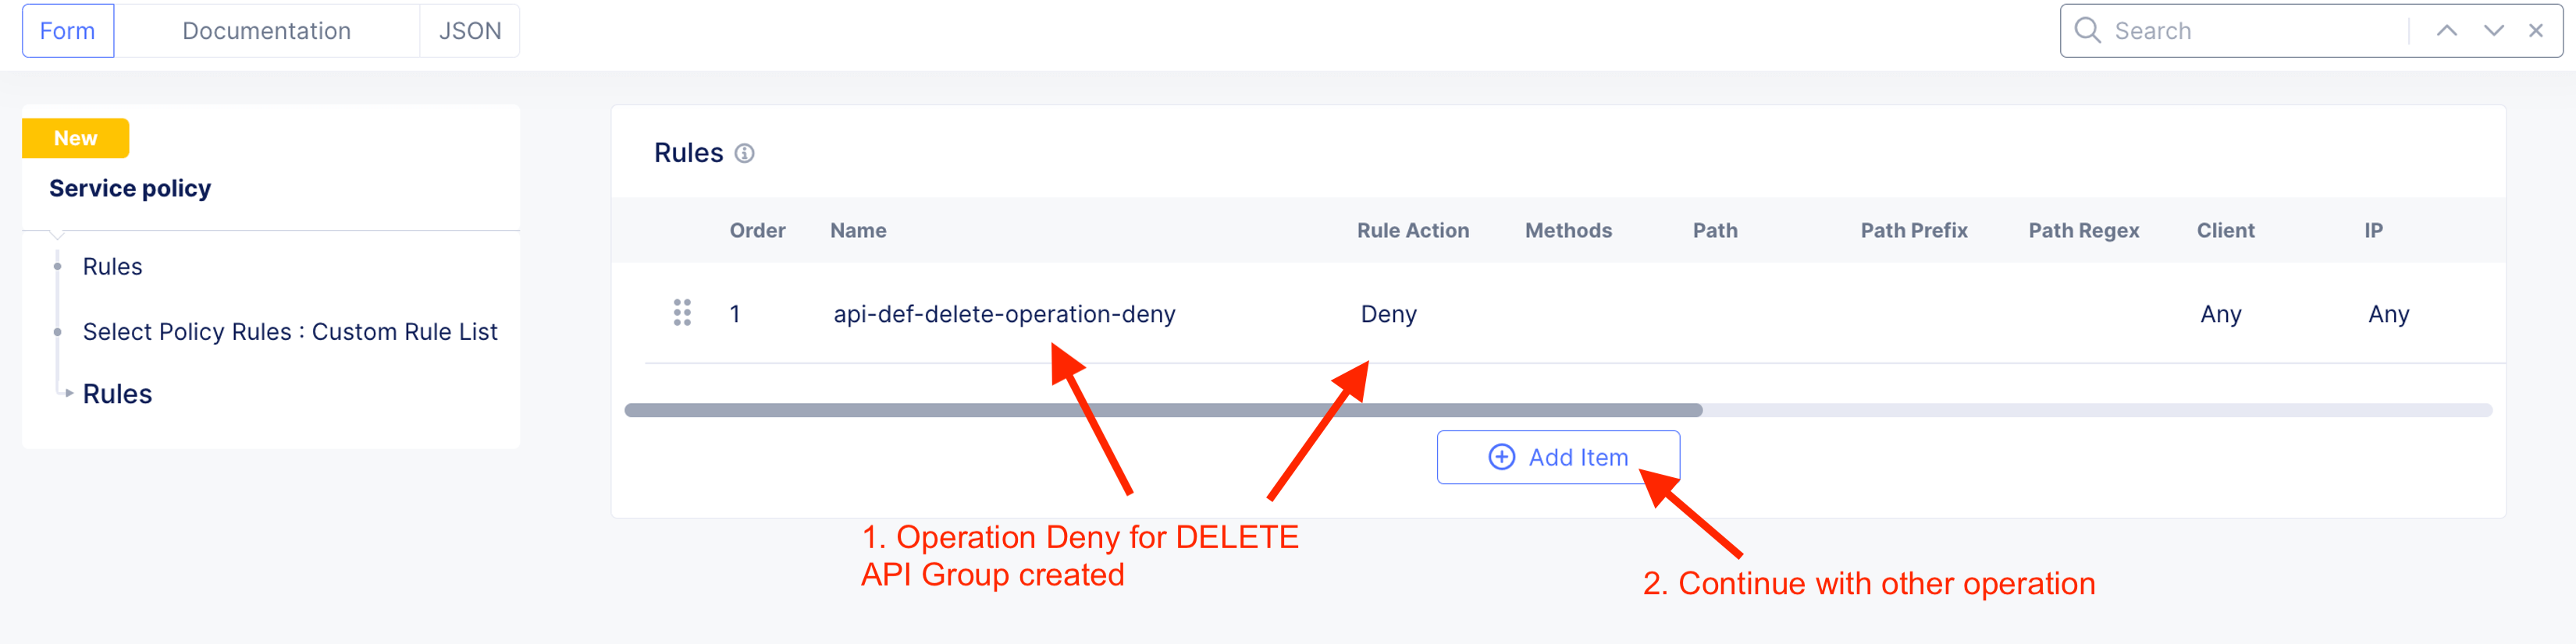The width and height of the screenshot is (2576, 644).
Task: Click the Rules info icon
Action: tap(744, 153)
